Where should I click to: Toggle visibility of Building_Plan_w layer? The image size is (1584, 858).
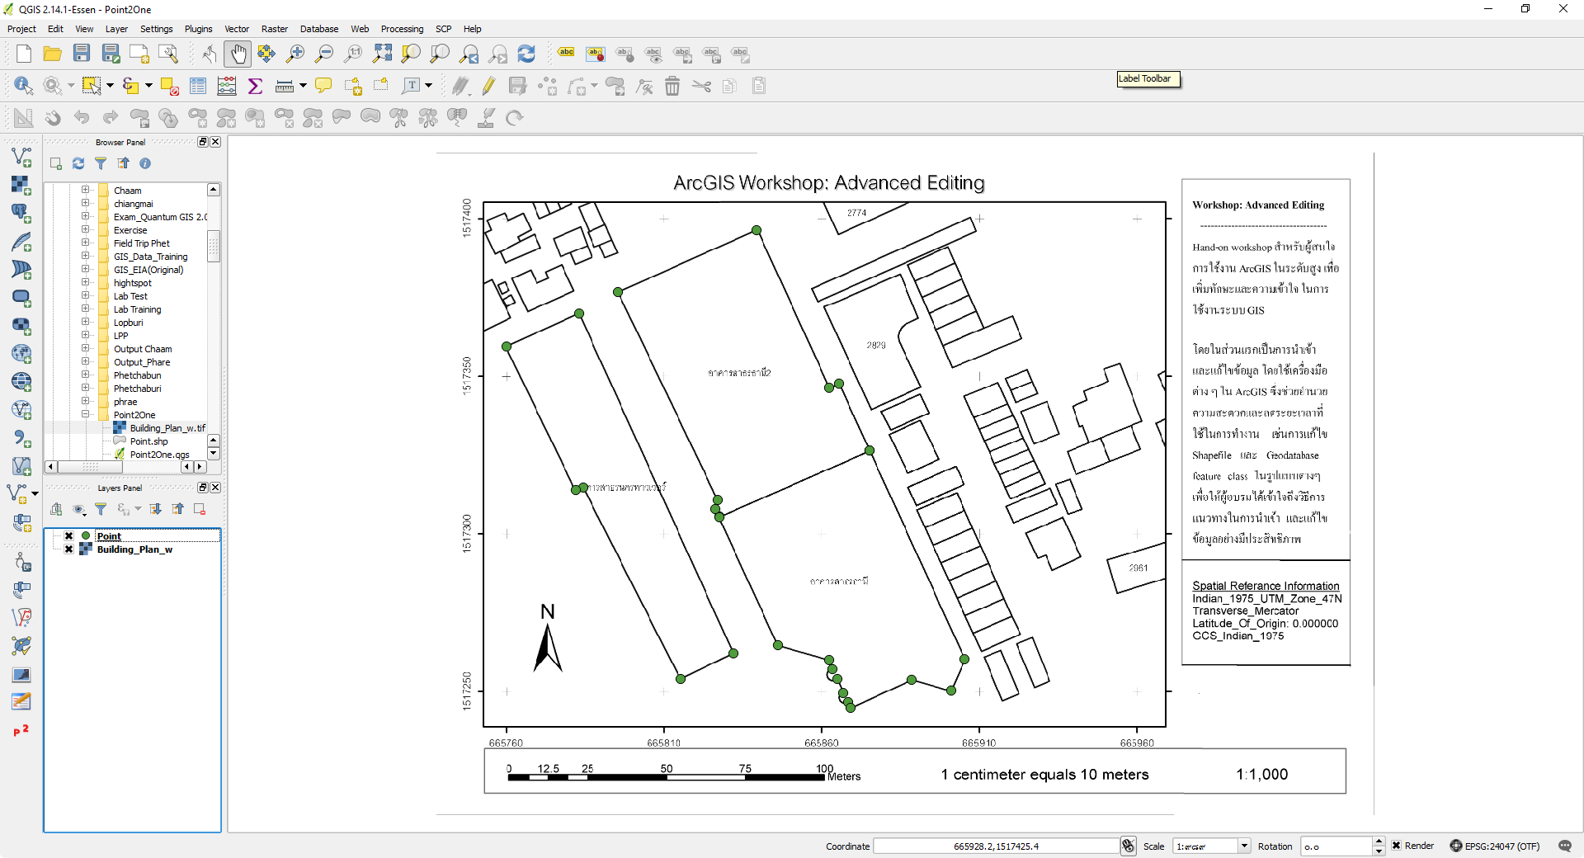click(x=68, y=549)
